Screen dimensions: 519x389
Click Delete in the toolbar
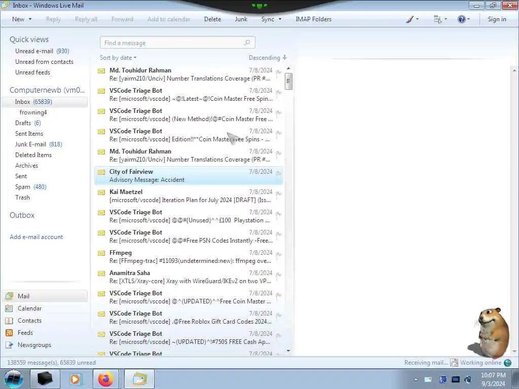[x=212, y=19]
